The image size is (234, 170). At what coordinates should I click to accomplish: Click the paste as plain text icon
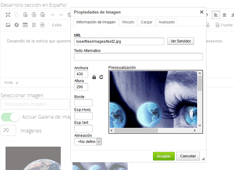tap(34, 15)
